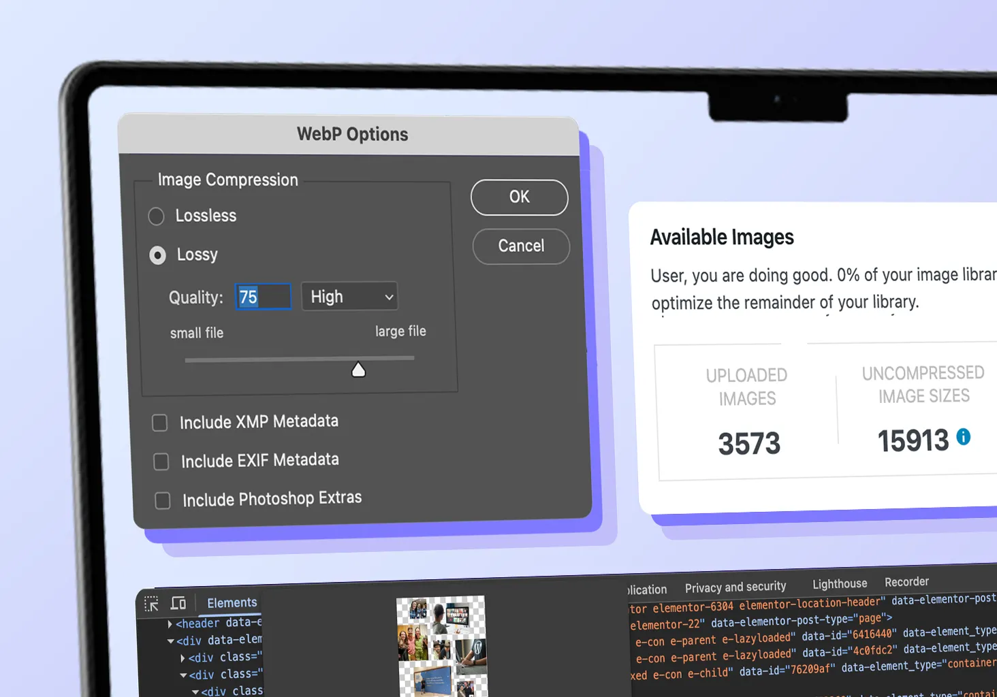This screenshot has height=697, width=997.
Task: Switch to the Elements tab
Action: (x=231, y=602)
